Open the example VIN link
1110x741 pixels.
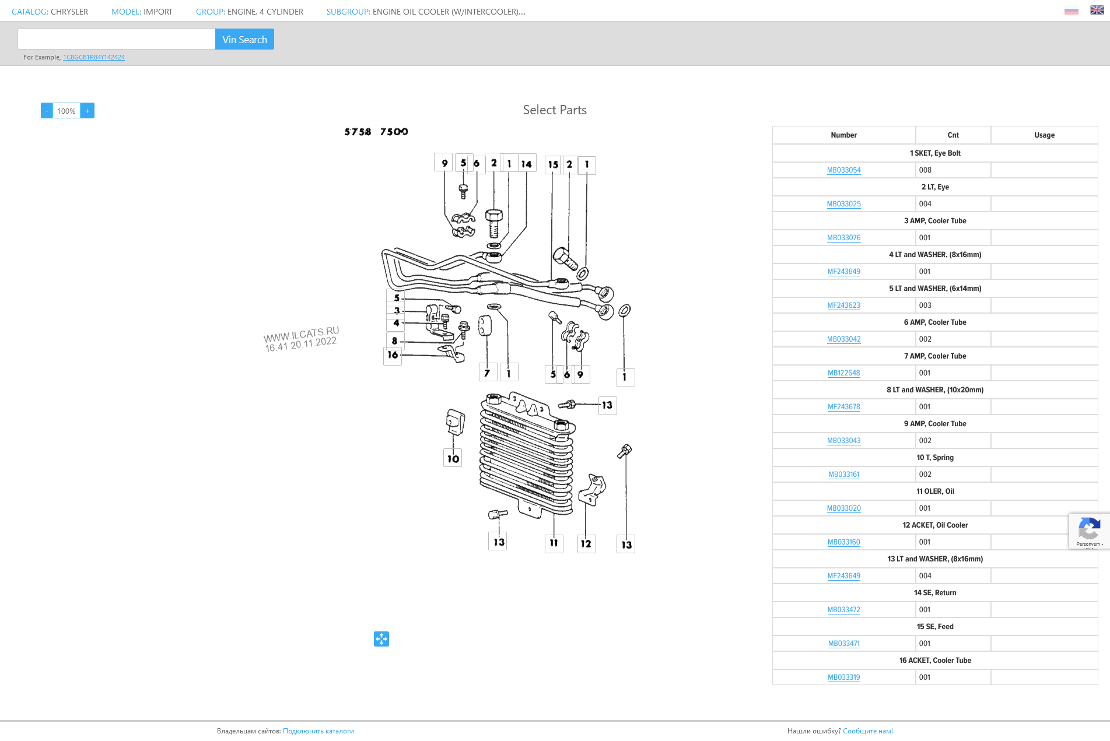click(94, 57)
